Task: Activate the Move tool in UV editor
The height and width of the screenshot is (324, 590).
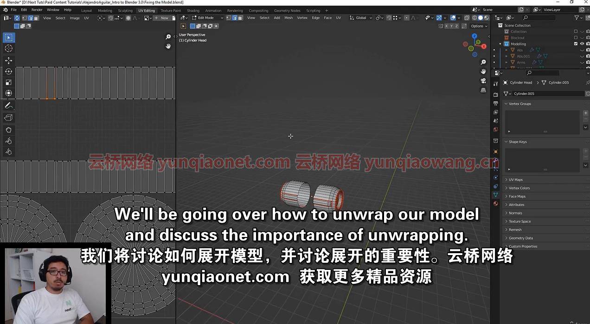Action: click(8, 61)
